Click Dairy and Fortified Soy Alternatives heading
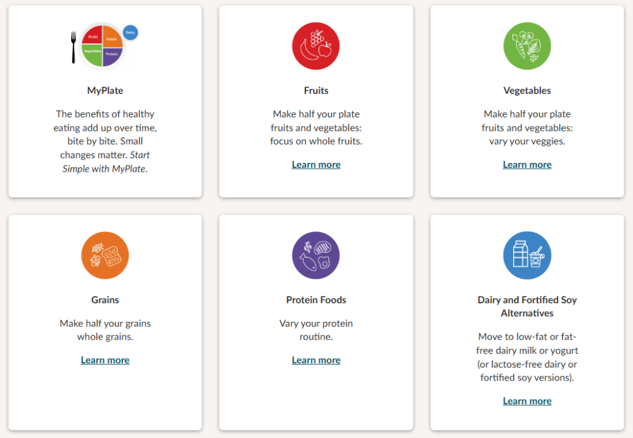Viewport: 633px width, 438px height. tap(527, 306)
